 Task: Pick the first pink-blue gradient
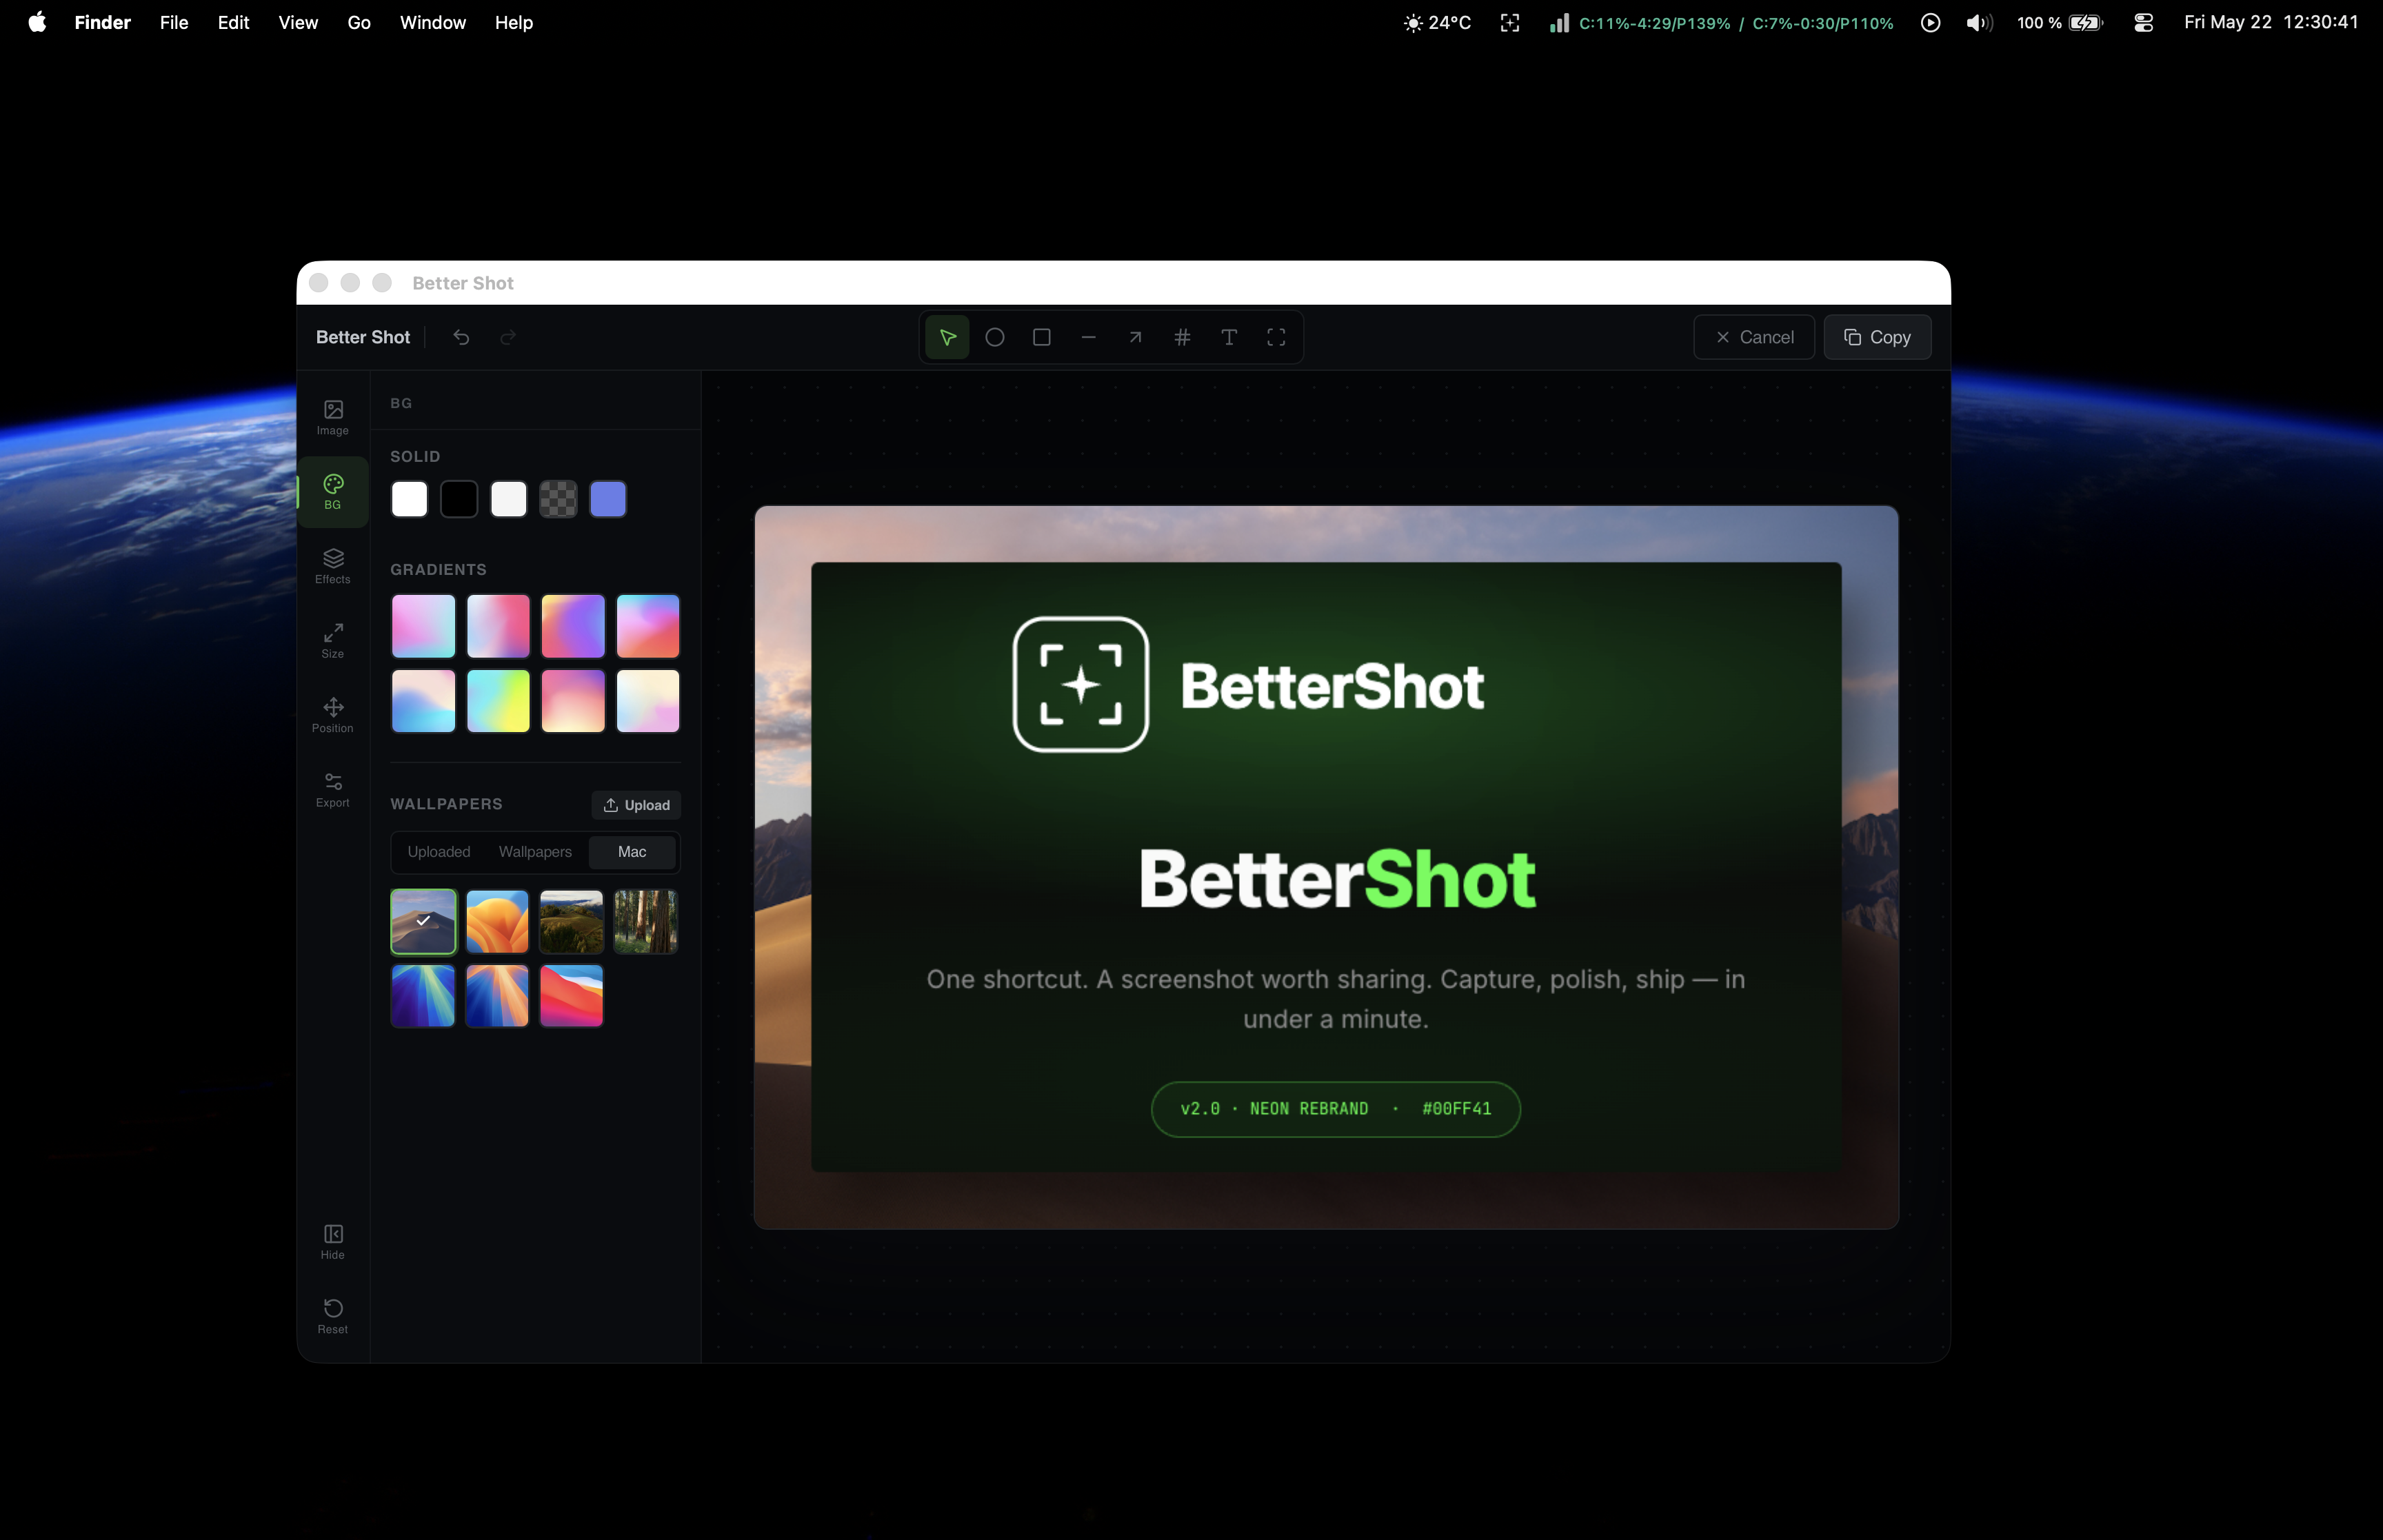coord(424,626)
